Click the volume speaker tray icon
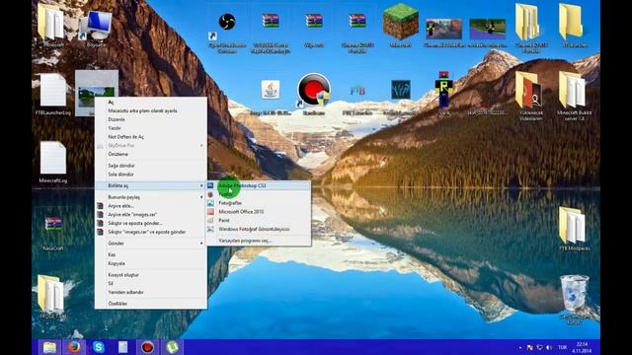 [549, 347]
